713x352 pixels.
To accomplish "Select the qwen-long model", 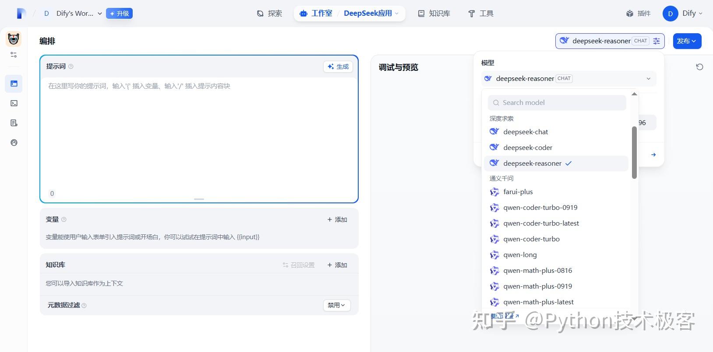I will (556, 254).
